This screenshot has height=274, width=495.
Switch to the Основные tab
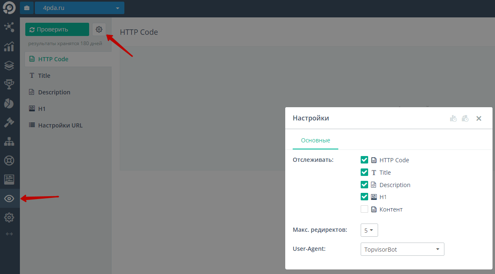click(315, 140)
